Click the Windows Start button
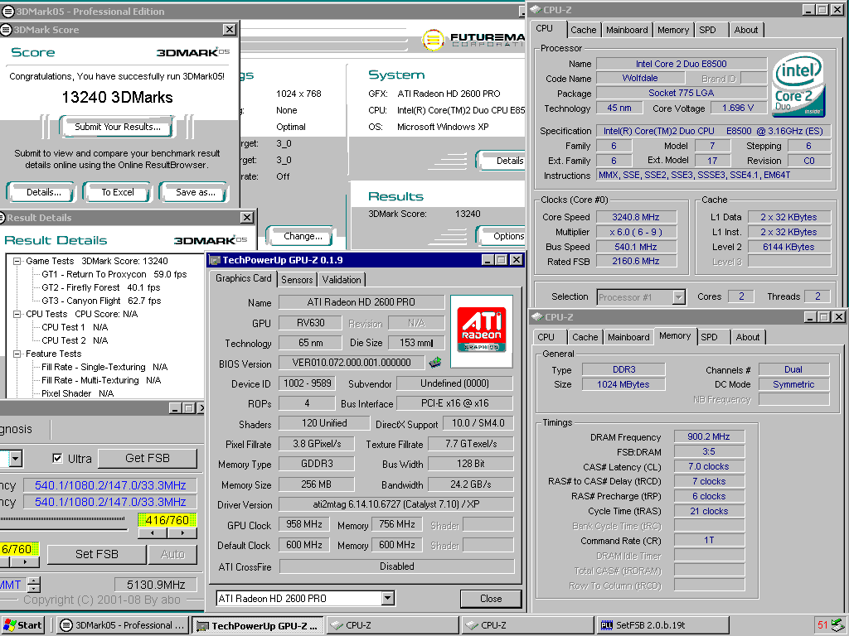 point(22,625)
